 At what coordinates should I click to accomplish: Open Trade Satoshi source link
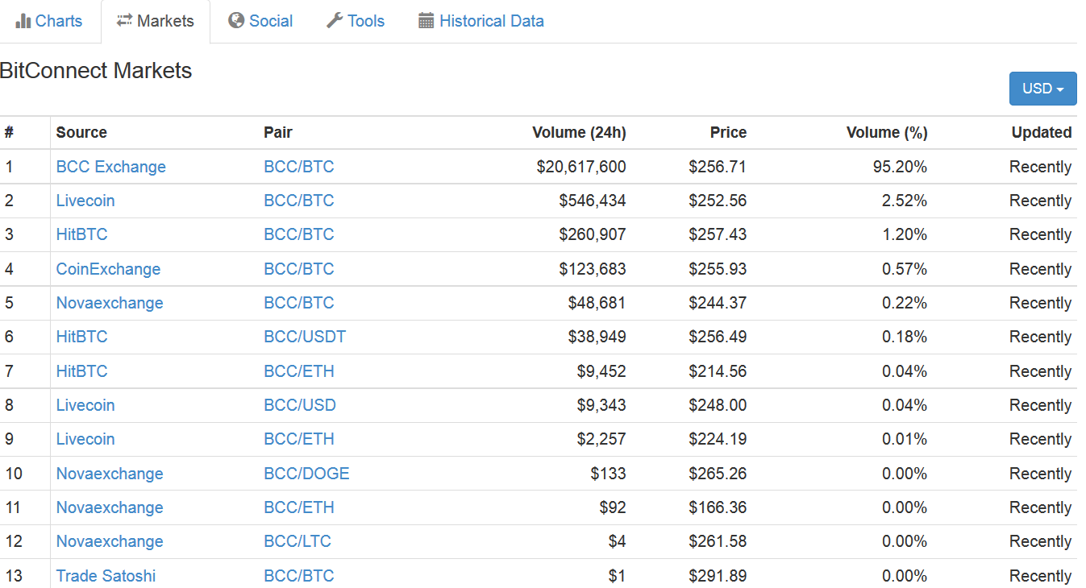click(106, 576)
